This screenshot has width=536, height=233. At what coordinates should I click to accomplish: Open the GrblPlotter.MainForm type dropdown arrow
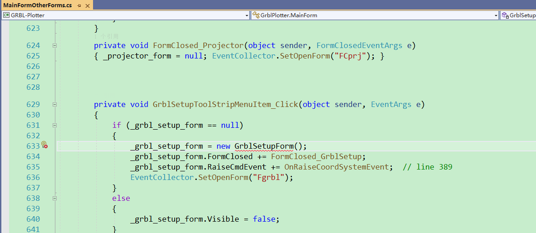tap(496, 15)
